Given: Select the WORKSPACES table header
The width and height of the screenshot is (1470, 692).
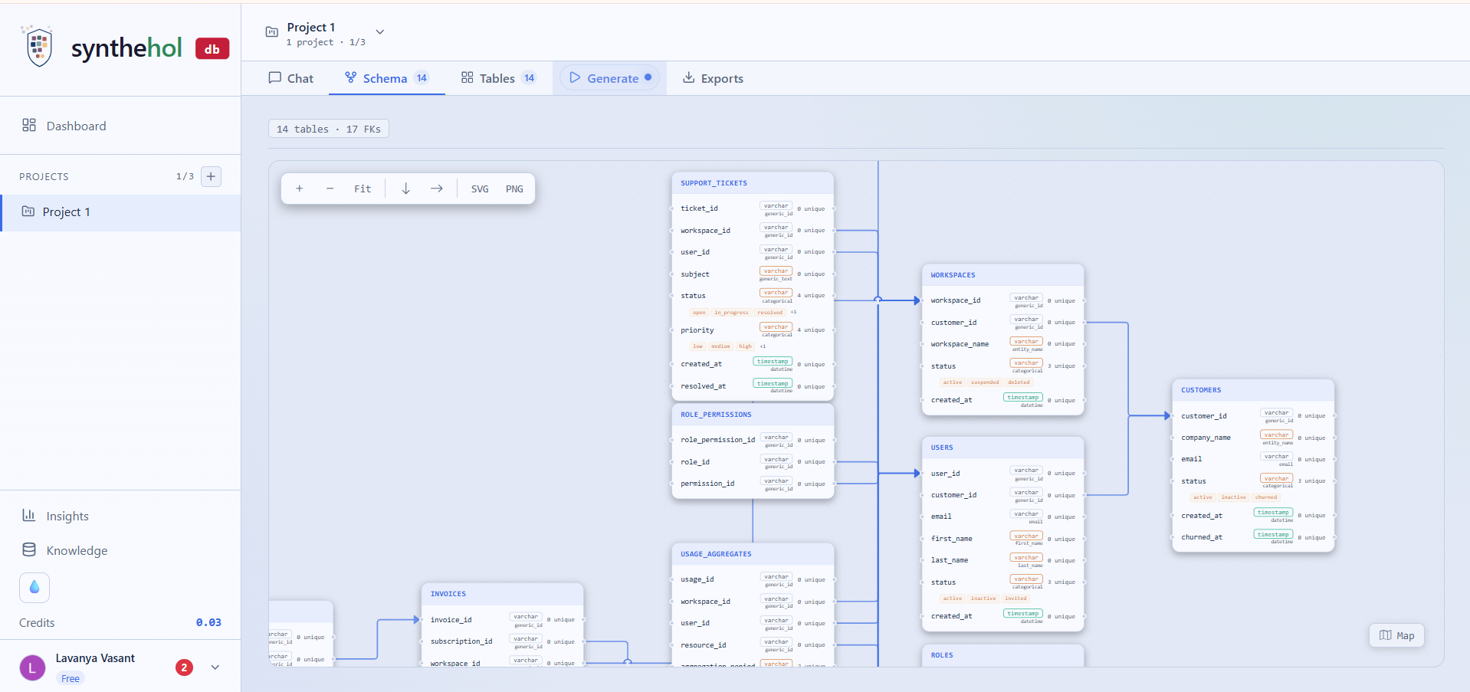Looking at the screenshot, I should point(1002,275).
